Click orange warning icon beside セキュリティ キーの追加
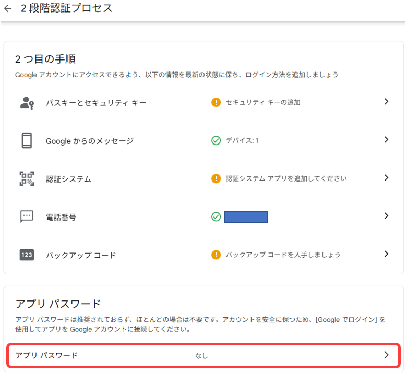Screen dimensions: 407x373 click(x=216, y=102)
